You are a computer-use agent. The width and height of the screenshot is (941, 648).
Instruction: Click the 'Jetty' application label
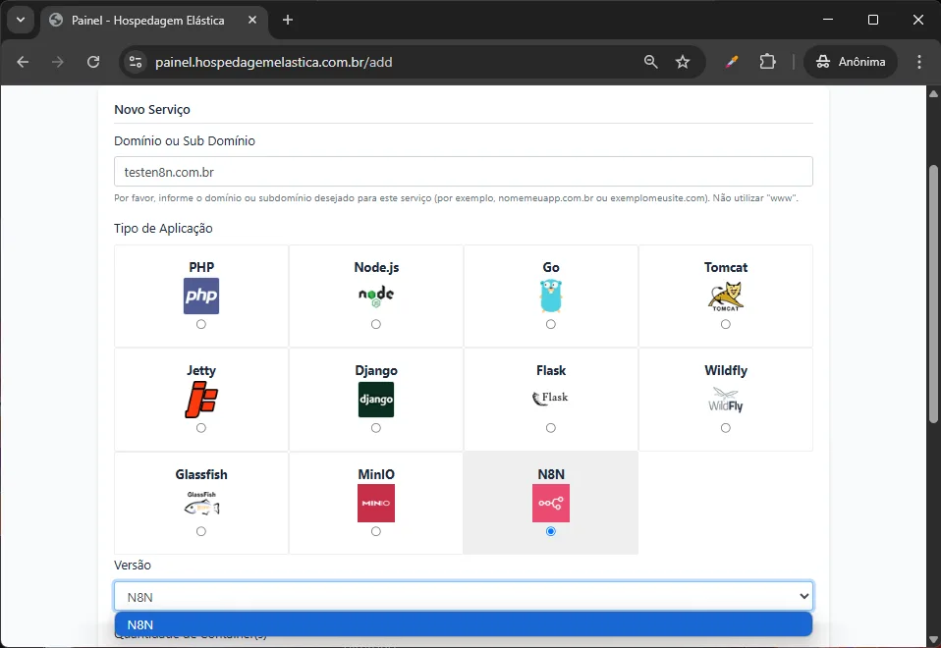(x=201, y=371)
